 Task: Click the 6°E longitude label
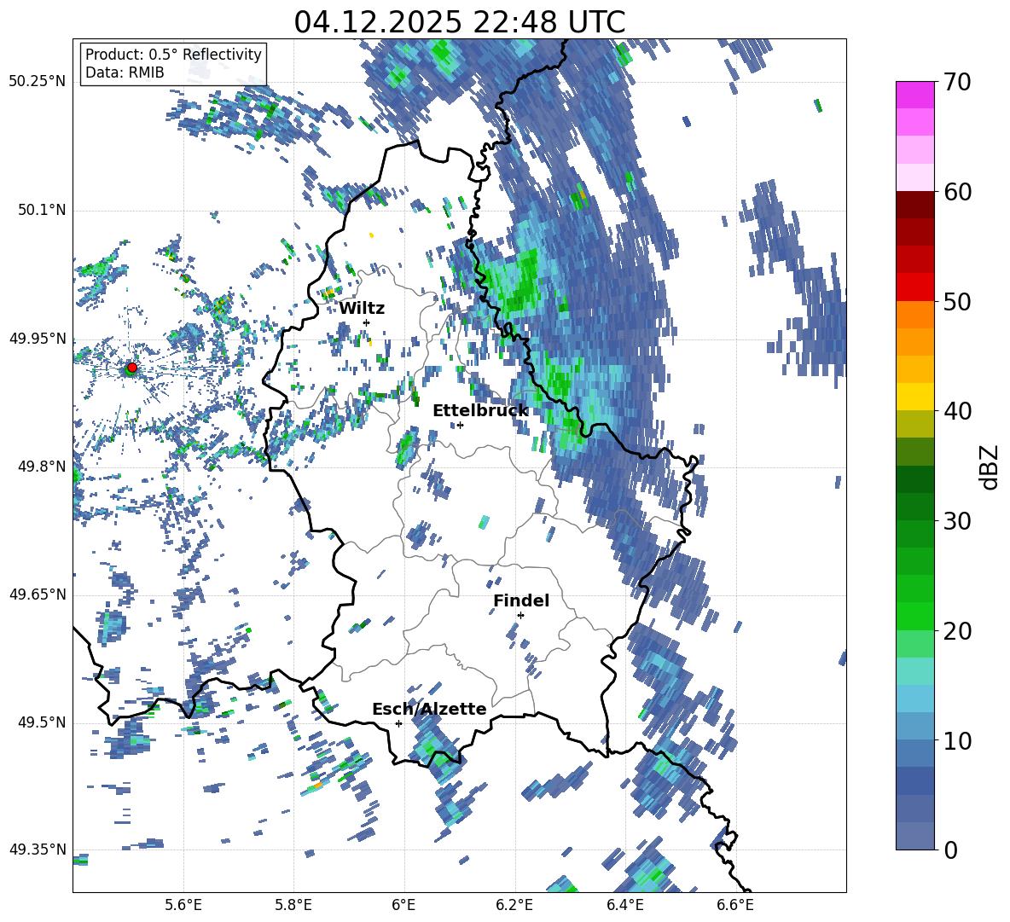403,906
